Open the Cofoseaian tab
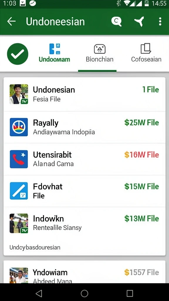169x301 pixels. pyautogui.click(x=146, y=53)
